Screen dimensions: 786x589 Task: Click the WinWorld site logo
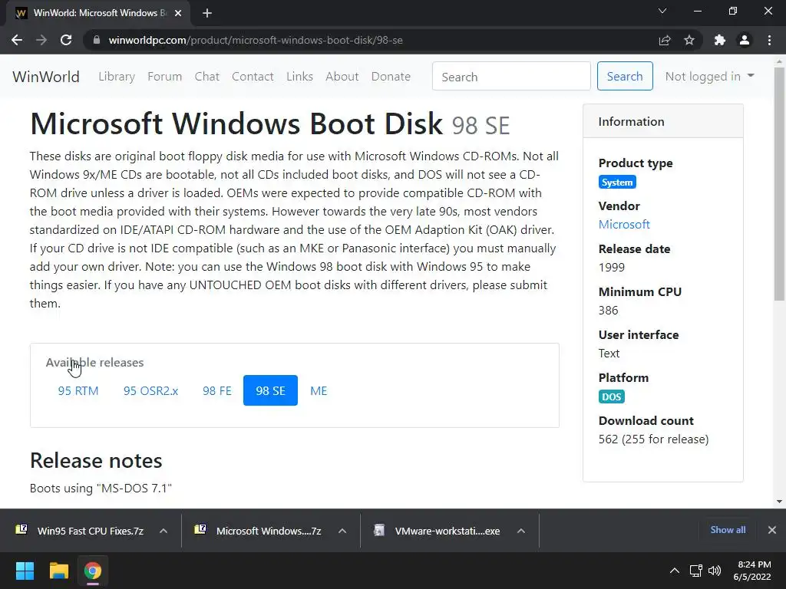(x=46, y=77)
